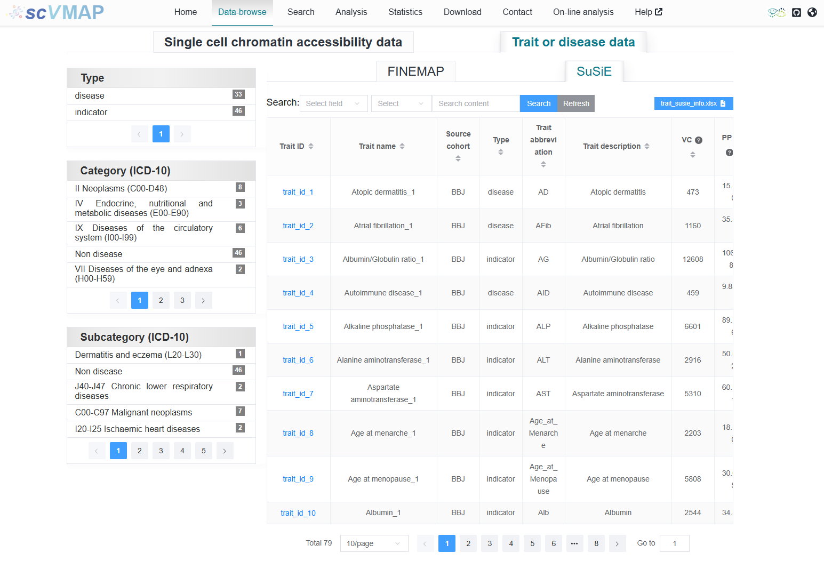Switch to FINEMAP tab

415,71
